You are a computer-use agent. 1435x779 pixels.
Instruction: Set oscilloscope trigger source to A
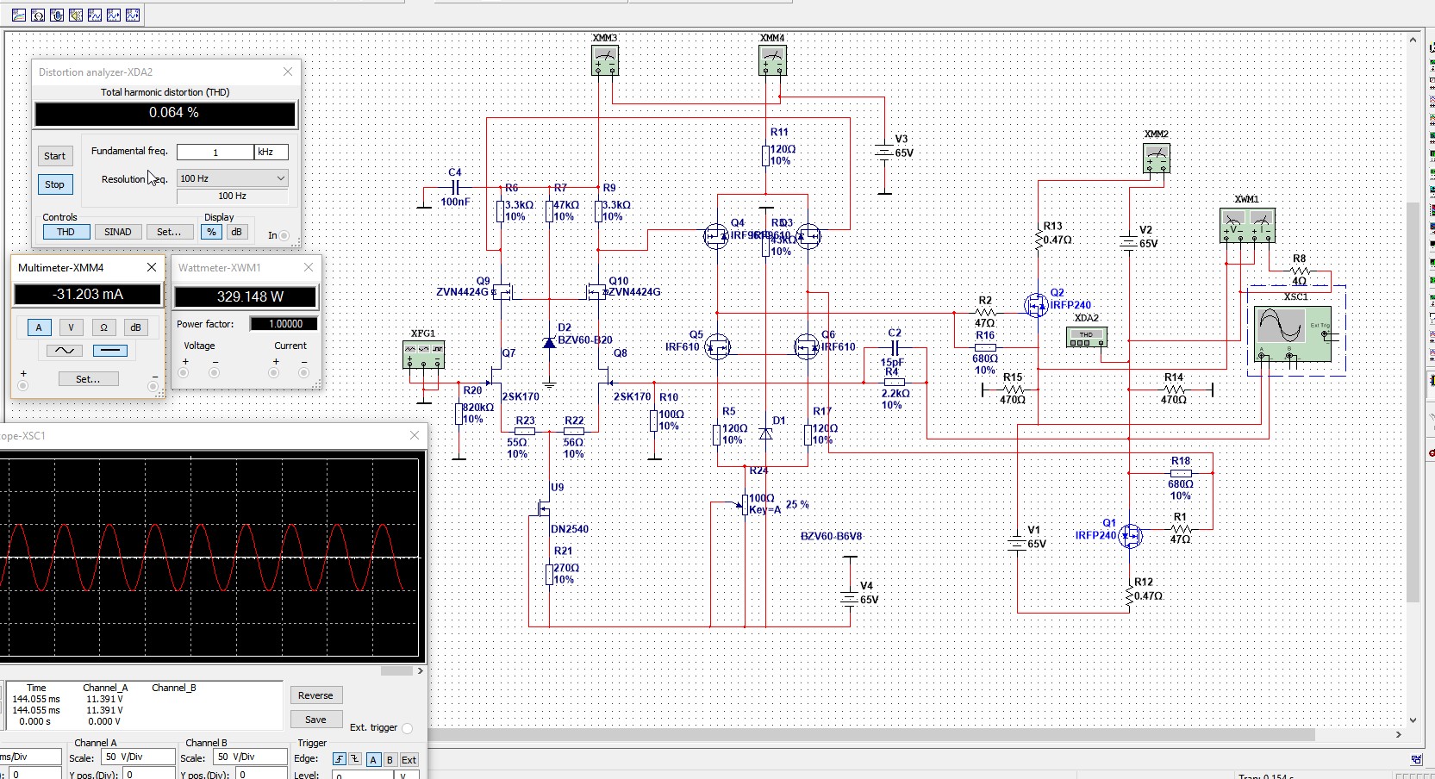[x=373, y=759]
